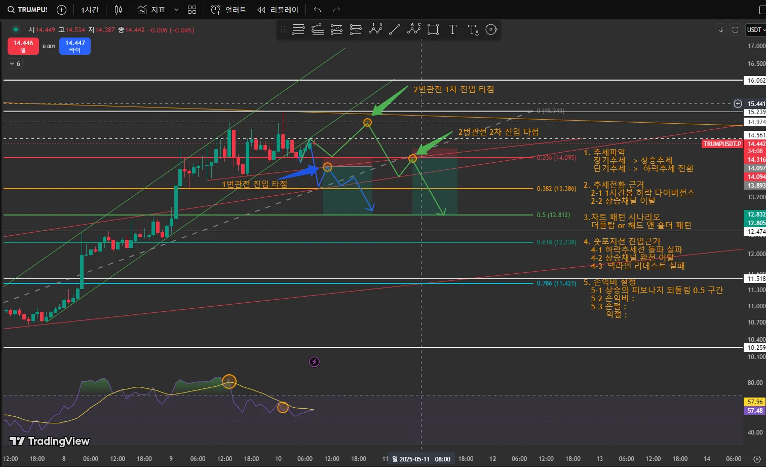Open the layout grid selector
Image resolution: width=766 pixels, height=467 pixels.
coord(192,10)
